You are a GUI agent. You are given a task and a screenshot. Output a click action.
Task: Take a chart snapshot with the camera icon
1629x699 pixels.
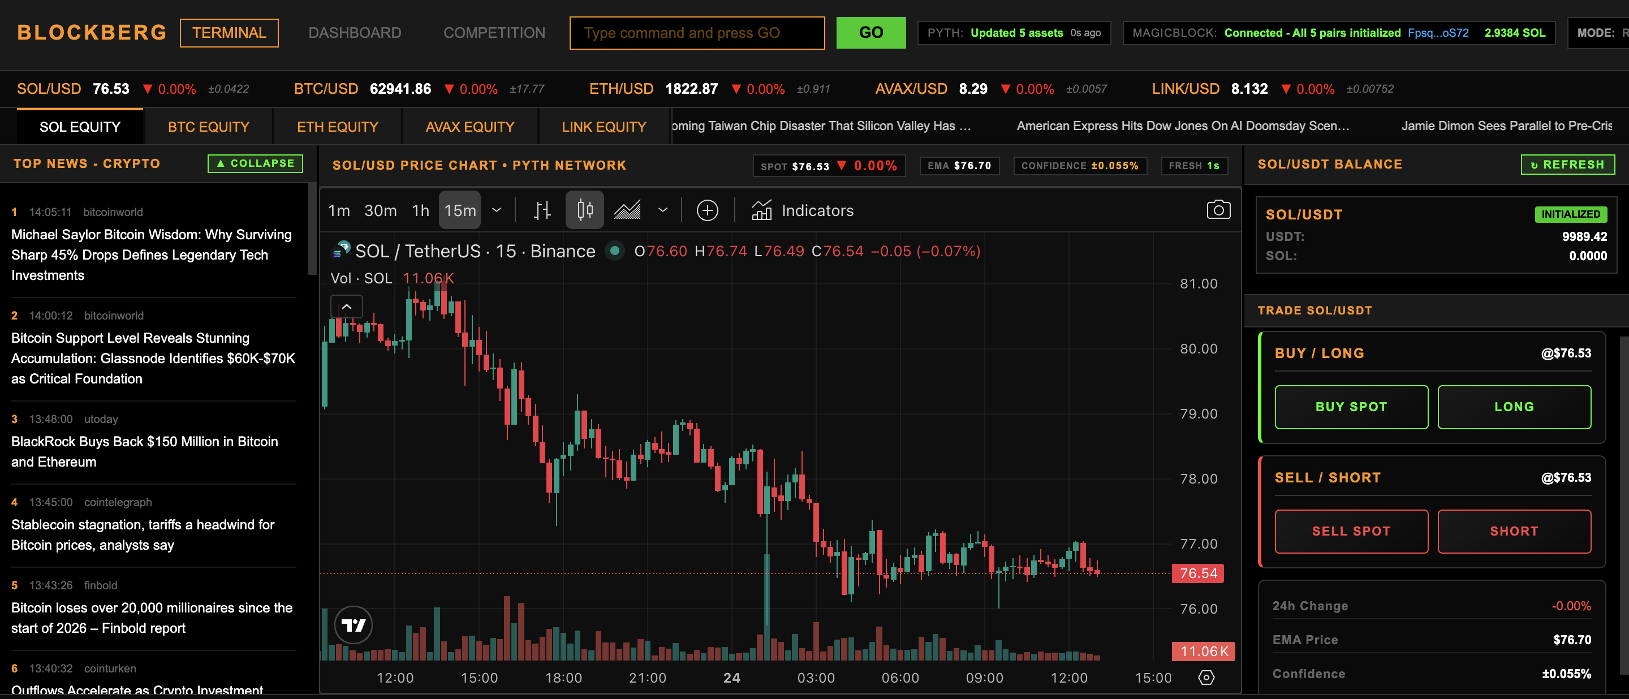(x=1219, y=209)
